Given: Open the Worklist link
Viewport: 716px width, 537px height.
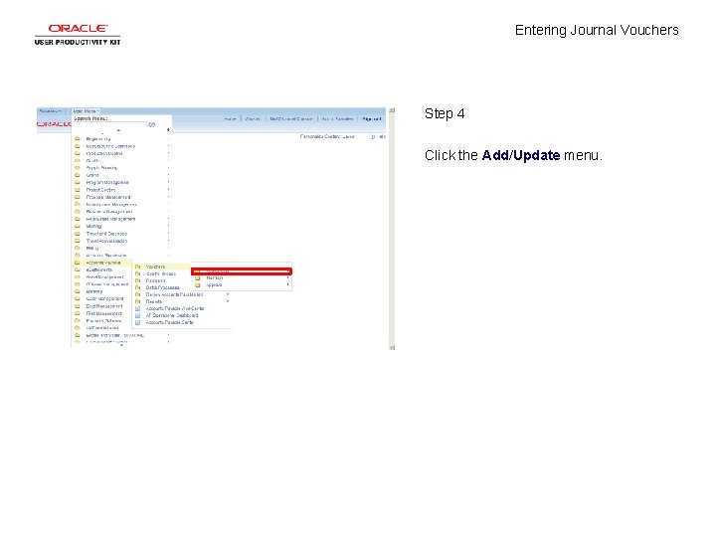Looking at the screenshot, I should (x=253, y=119).
